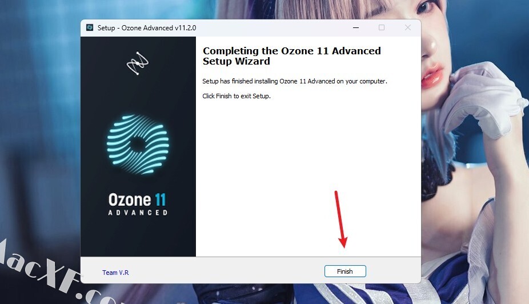Click the glowing Ozone swirl logo

(138, 145)
